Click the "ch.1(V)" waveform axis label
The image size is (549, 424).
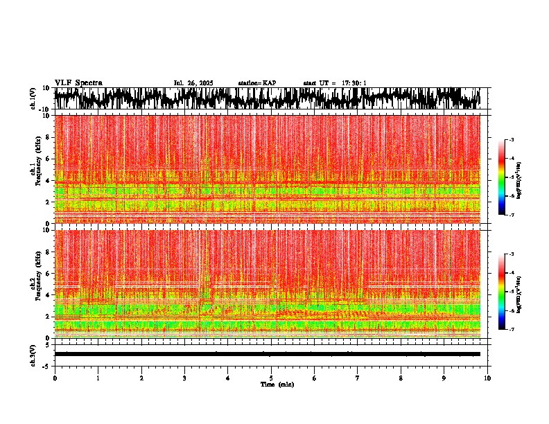33,98
